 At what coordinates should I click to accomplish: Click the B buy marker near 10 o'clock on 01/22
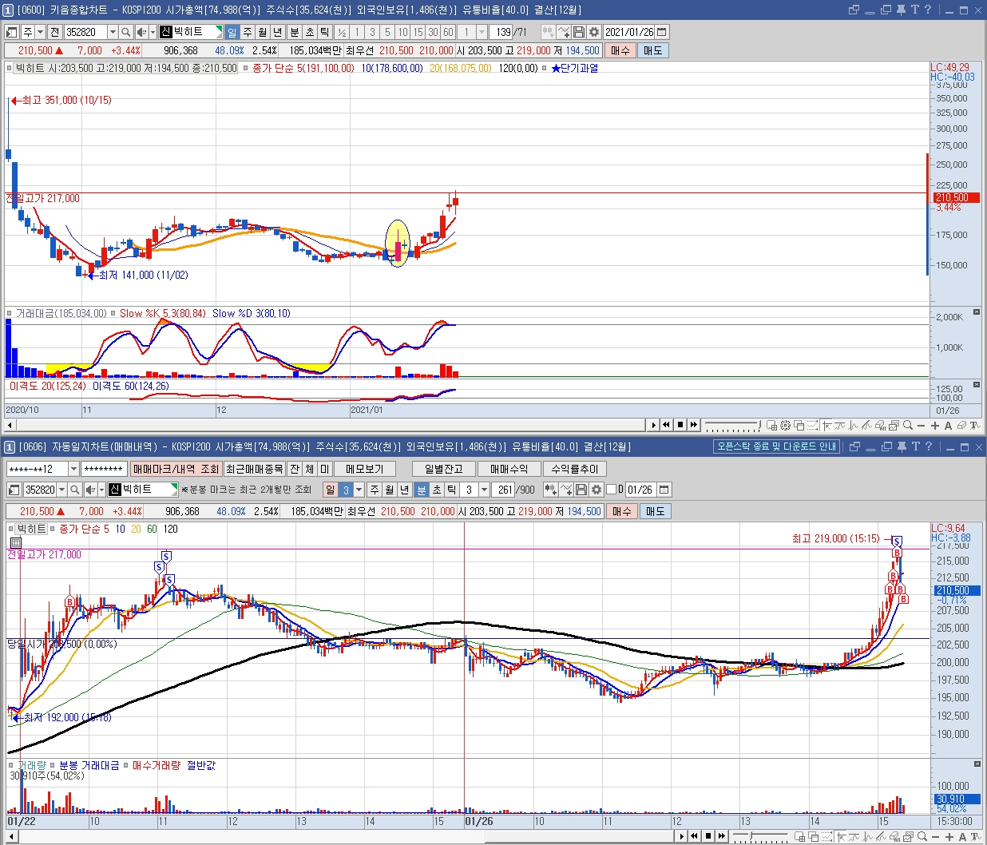coord(70,602)
